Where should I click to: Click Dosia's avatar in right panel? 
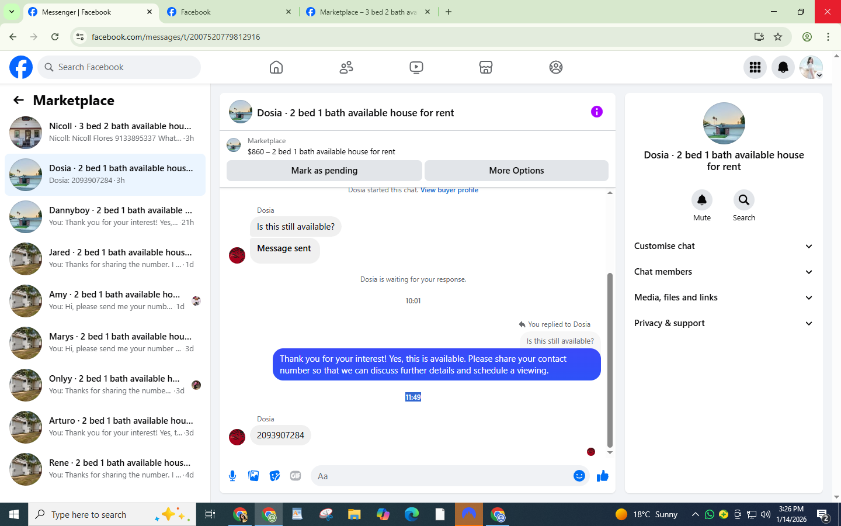tap(724, 123)
